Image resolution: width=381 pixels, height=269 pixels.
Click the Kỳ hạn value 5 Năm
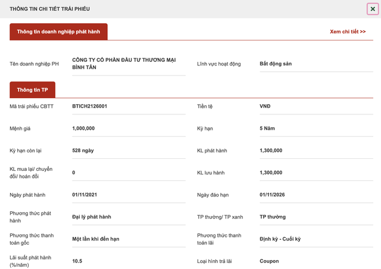click(316, 129)
